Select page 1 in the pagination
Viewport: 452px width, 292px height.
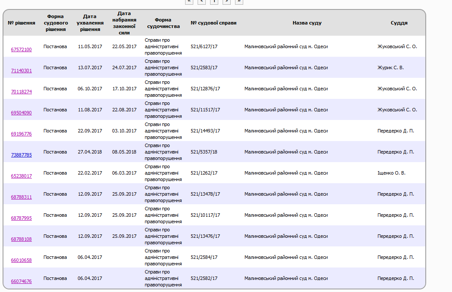point(214,1)
